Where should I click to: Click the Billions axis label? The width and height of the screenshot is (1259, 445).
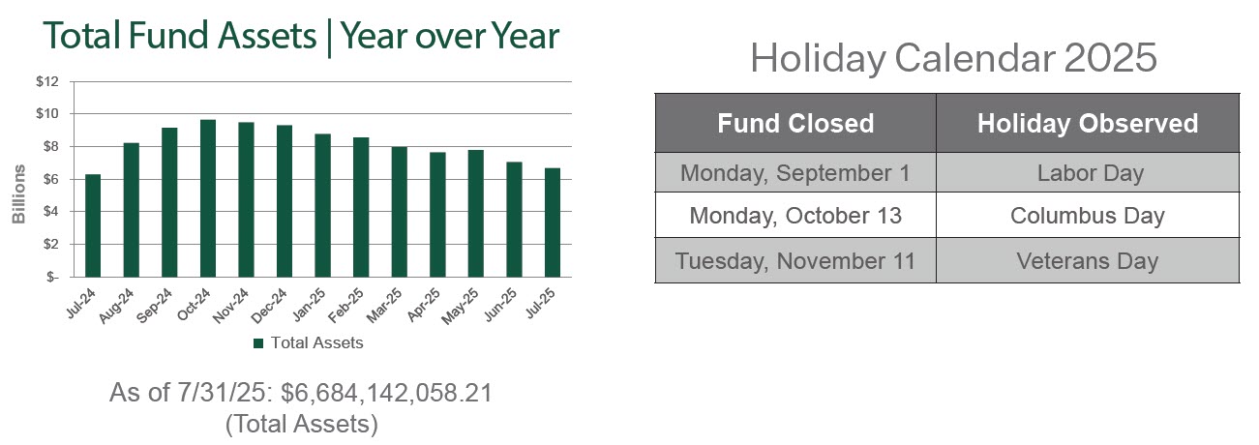point(18,193)
